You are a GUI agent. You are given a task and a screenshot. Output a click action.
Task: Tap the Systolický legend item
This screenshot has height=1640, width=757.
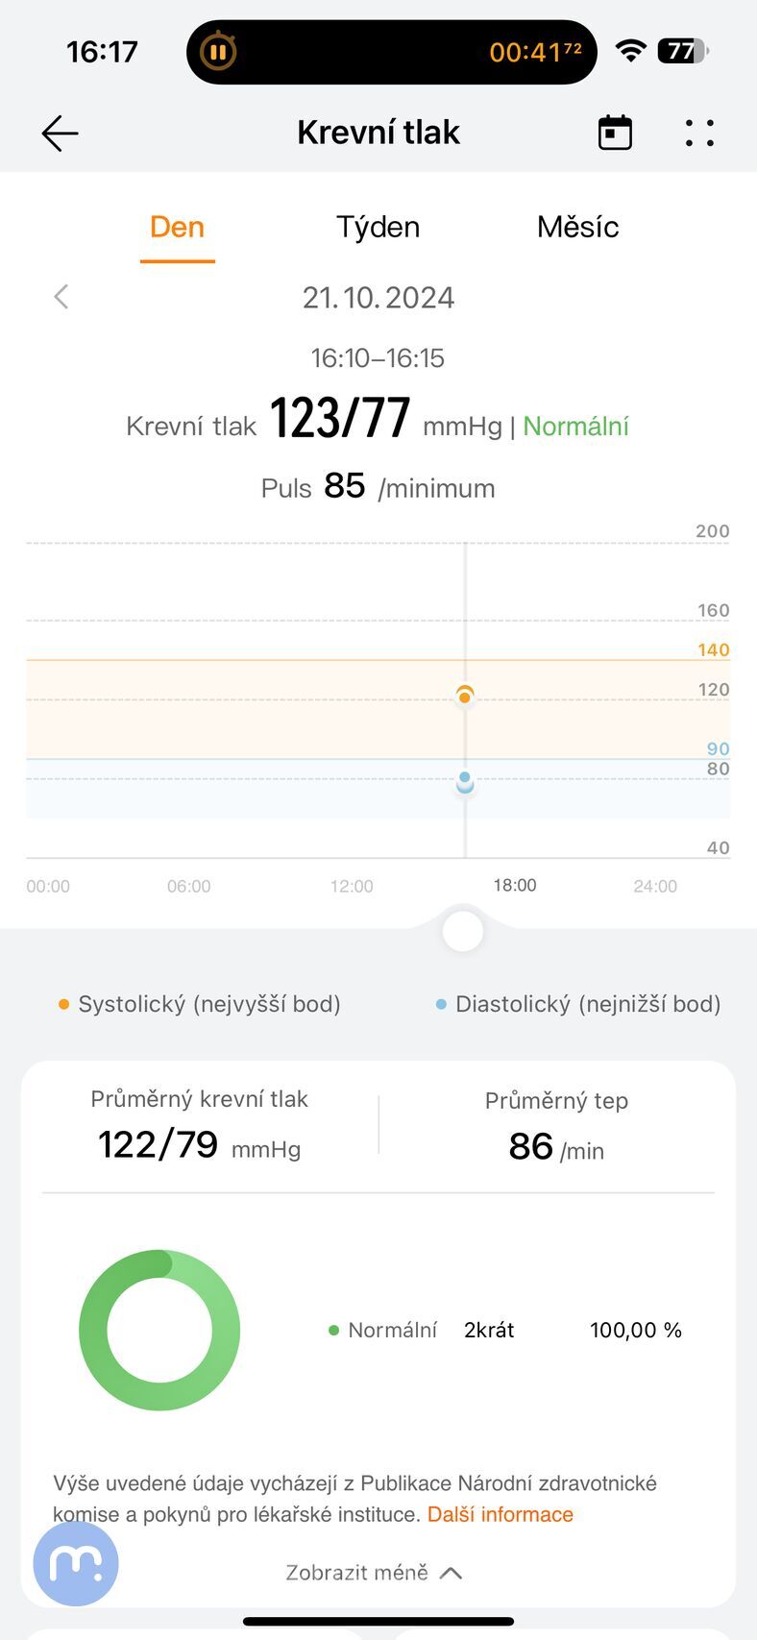(x=200, y=1004)
